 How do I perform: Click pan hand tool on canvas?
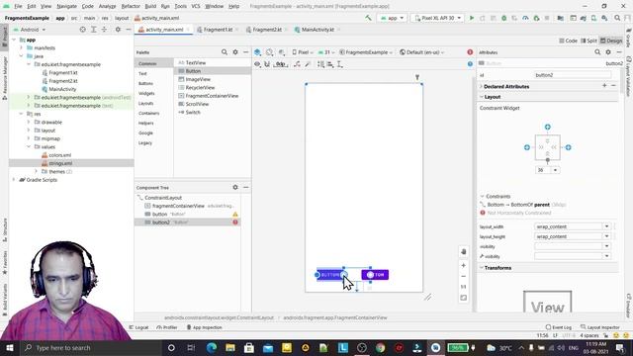coord(464,251)
